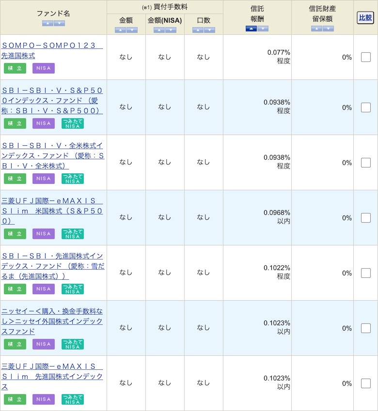Sort fund name descending arrow

pyautogui.click(x=59, y=24)
